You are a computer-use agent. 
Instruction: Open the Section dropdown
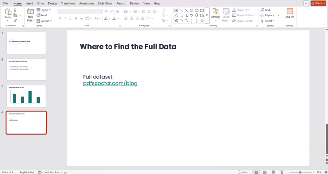click(x=44, y=21)
